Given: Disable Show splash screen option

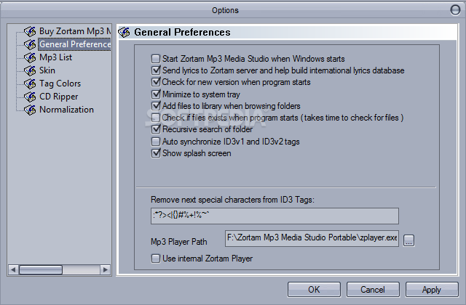Looking at the screenshot, I should tap(155, 153).
